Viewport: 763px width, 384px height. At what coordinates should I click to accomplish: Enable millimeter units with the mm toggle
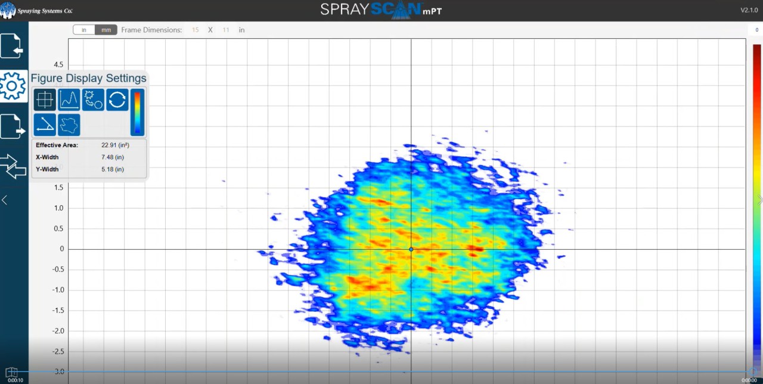tap(106, 29)
